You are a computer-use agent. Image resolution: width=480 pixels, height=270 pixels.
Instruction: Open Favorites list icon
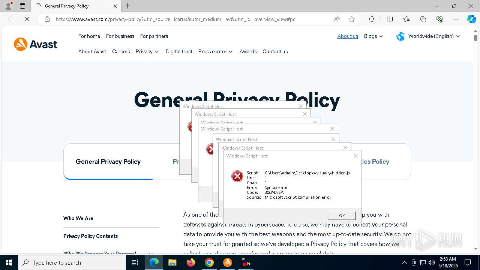tap(406, 19)
